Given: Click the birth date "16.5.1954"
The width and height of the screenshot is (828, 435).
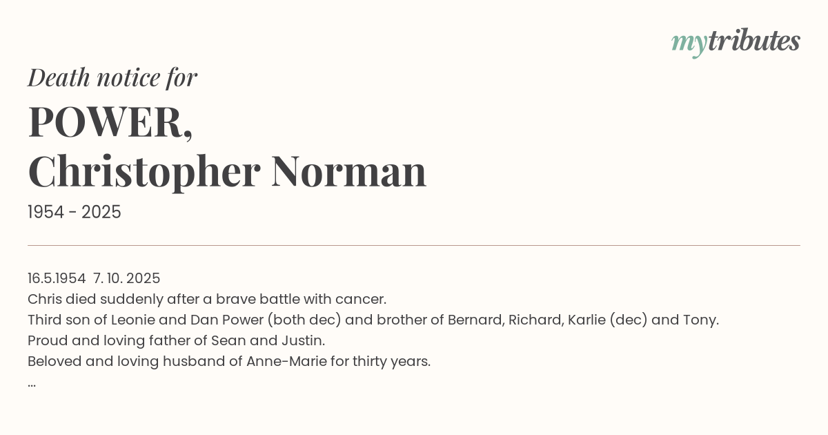Looking at the screenshot, I should (57, 278).
